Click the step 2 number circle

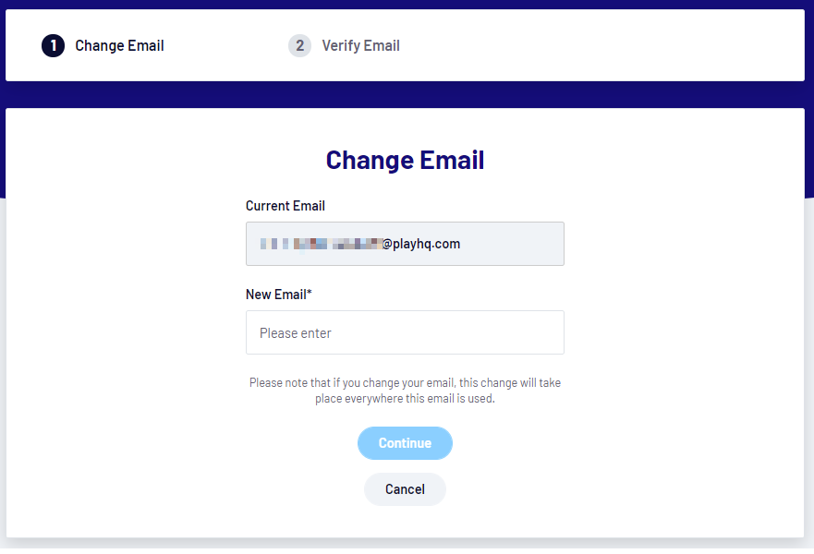pos(299,46)
